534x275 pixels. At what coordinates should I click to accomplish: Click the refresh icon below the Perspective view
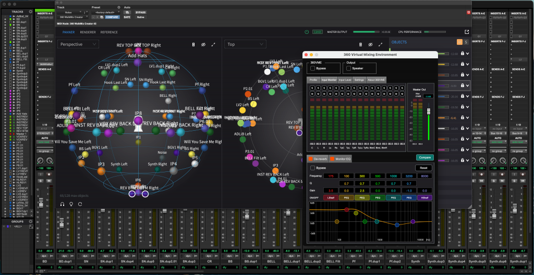(80, 204)
